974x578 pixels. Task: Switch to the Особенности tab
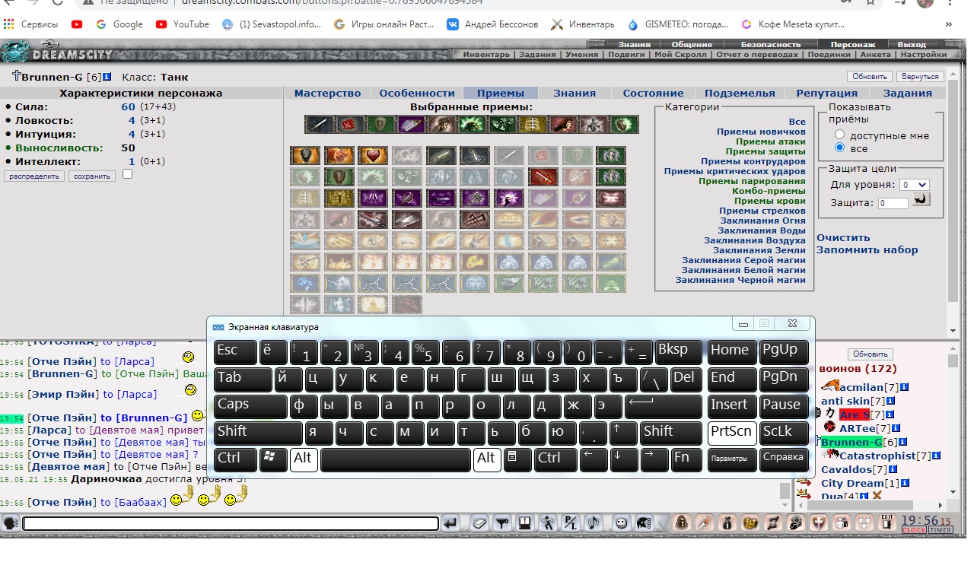click(x=417, y=93)
